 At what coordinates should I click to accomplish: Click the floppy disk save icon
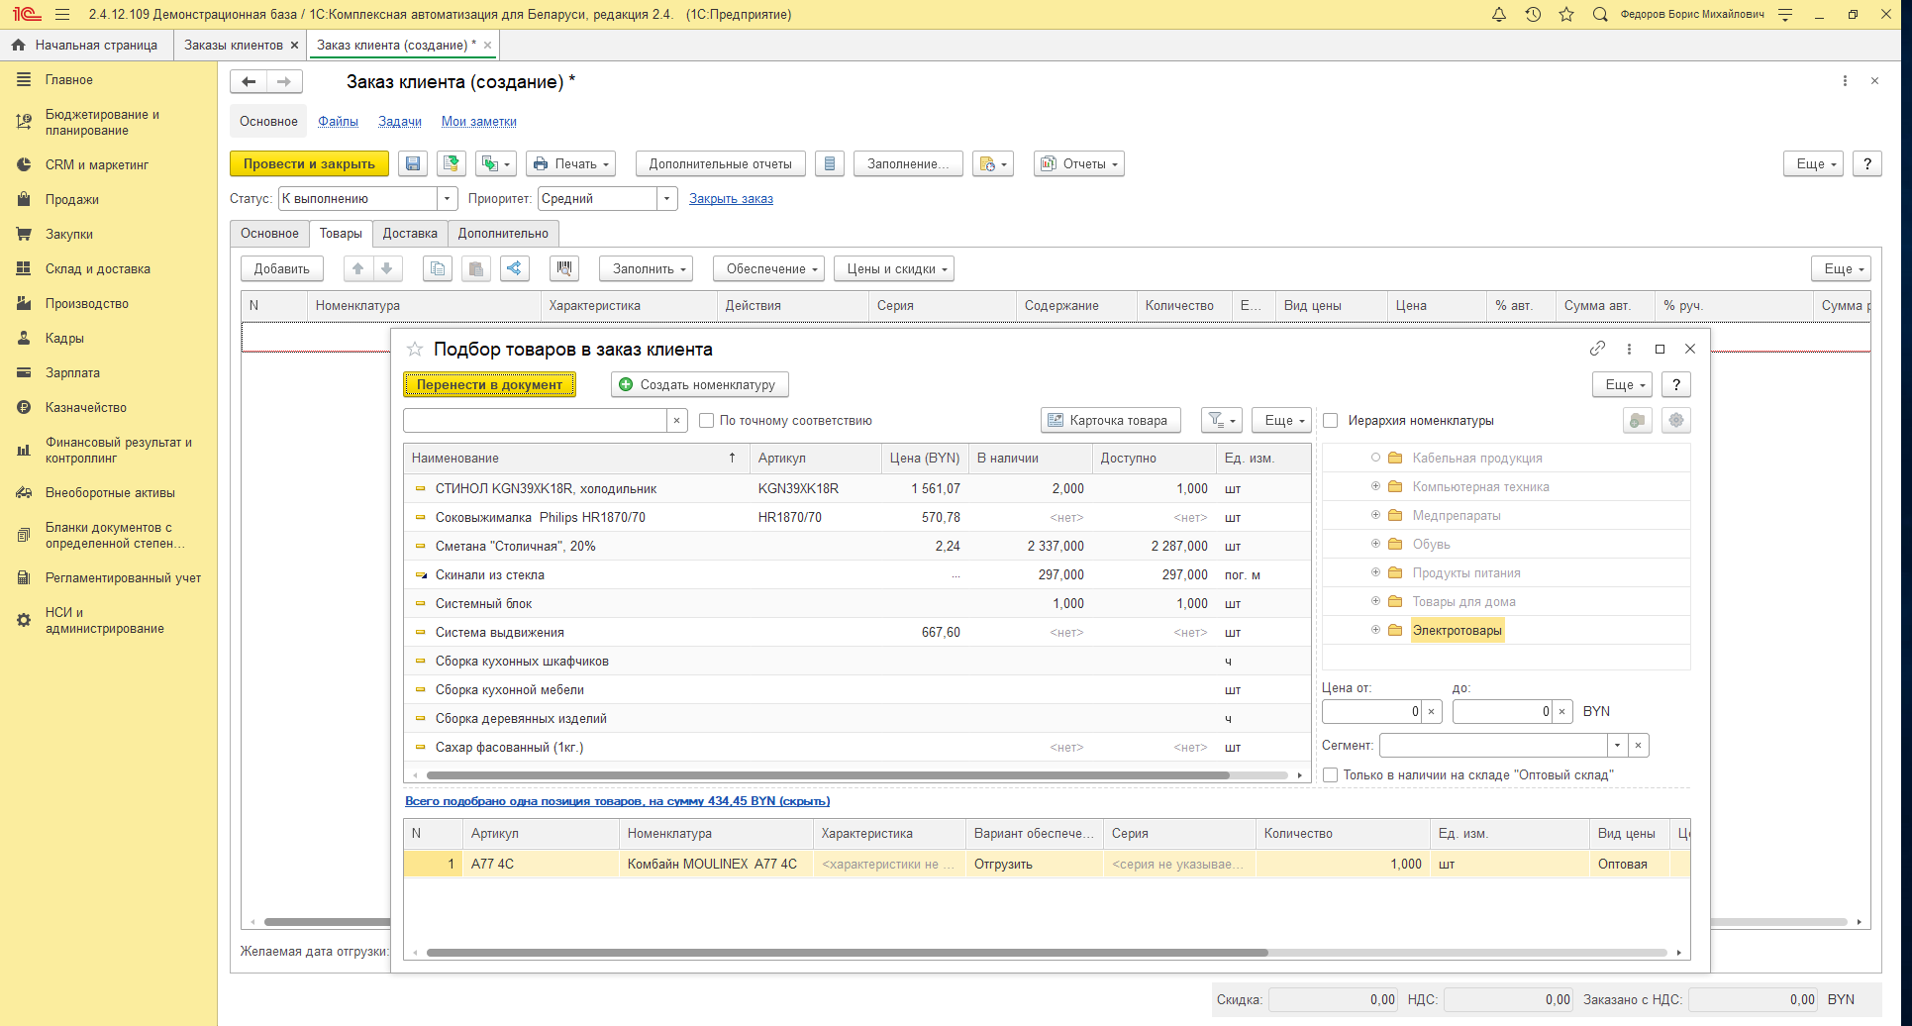(413, 164)
